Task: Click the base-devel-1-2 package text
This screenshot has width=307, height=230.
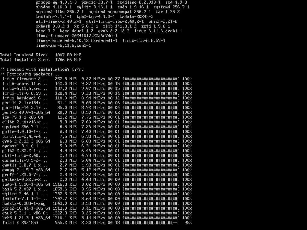Action: click(76, 31)
